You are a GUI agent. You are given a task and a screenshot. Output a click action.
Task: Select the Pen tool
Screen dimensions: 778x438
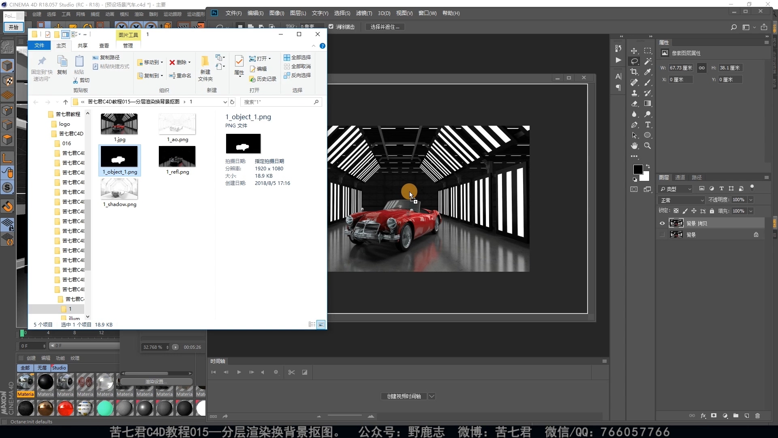[634, 125]
